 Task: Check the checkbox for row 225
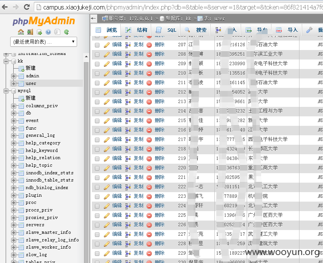pos(97,215)
